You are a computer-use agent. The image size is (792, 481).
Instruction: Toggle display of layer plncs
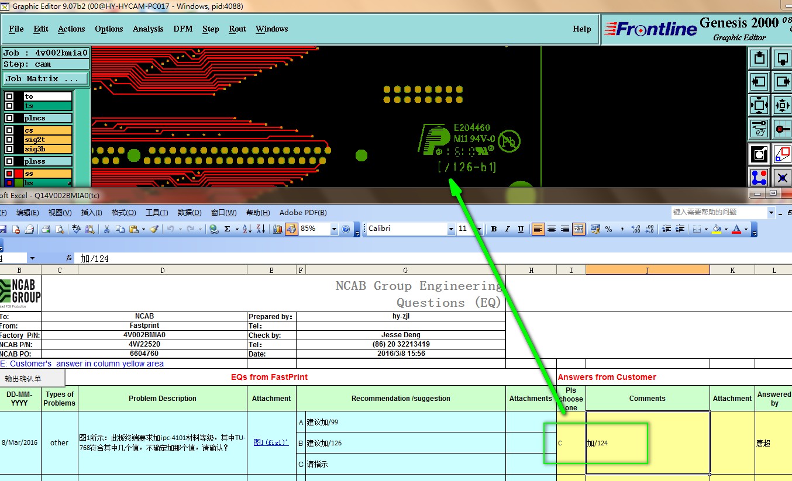click(x=9, y=118)
